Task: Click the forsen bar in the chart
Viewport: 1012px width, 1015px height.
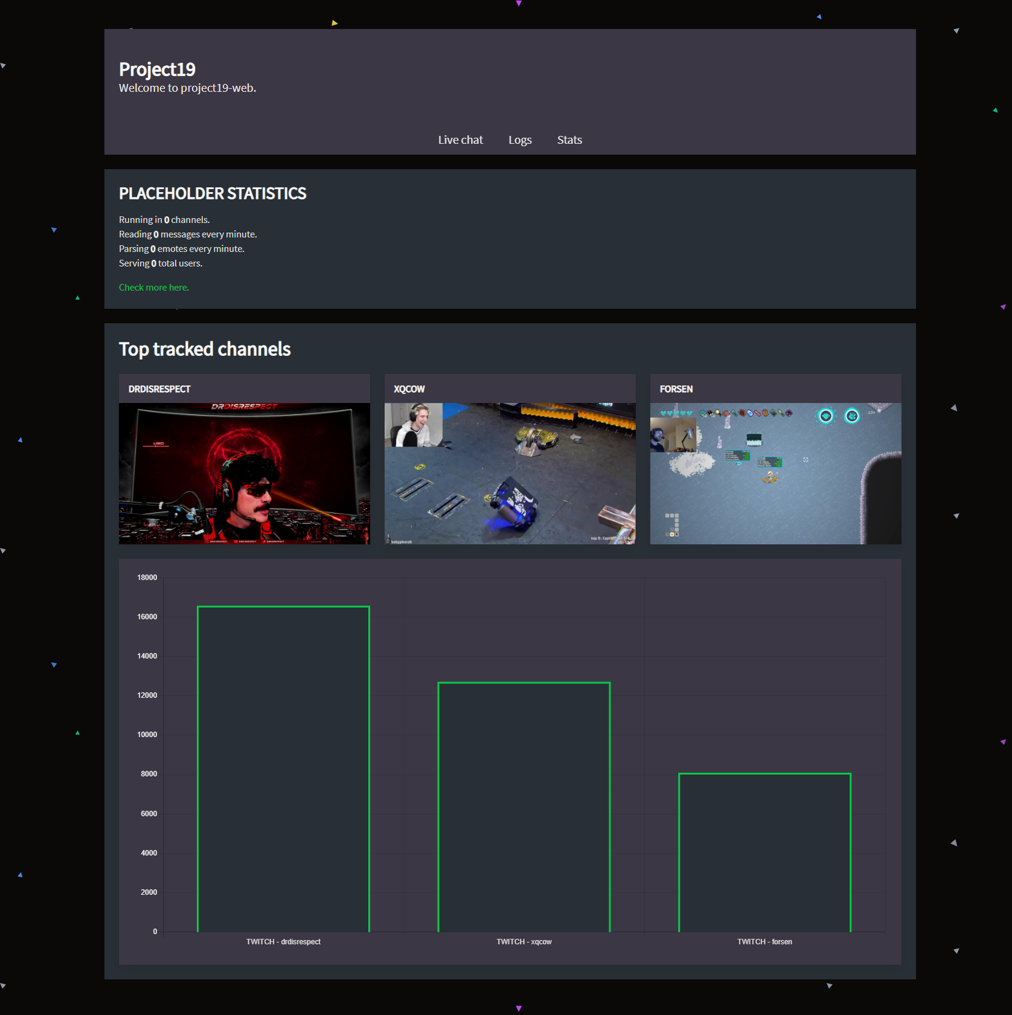Action: (764, 852)
